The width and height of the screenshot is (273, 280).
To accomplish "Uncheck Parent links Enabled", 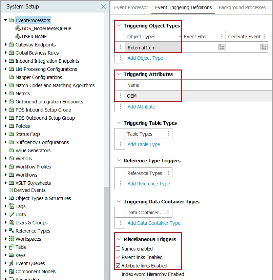I will coord(118,257).
